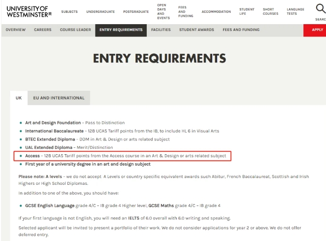Go to the Course Leader section
This screenshot has height=241, width=326.
click(75, 30)
